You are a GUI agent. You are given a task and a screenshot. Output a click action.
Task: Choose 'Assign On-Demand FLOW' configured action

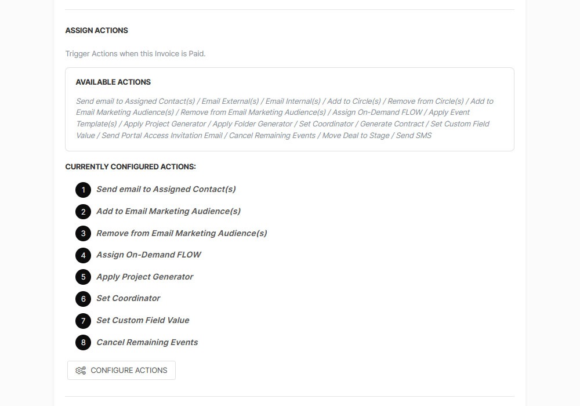click(x=148, y=255)
